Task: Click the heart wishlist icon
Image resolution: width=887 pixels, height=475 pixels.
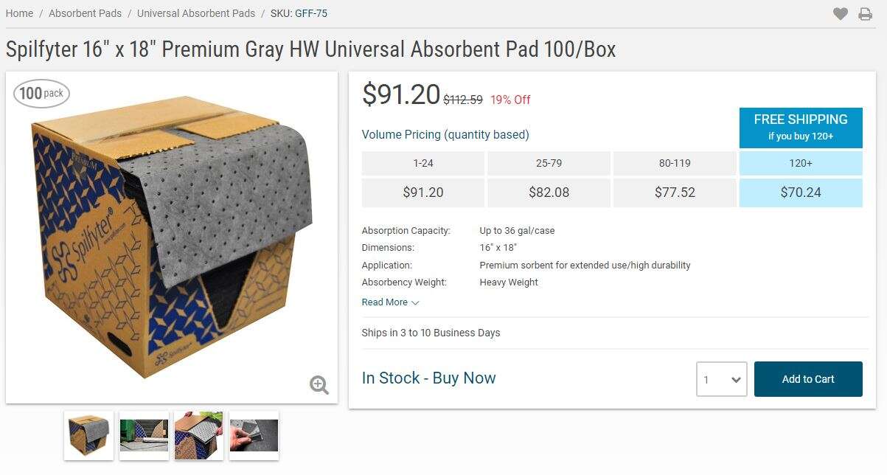Action: (841, 13)
